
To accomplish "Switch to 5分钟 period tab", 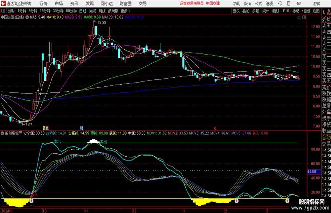I will [x=33, y=11].
